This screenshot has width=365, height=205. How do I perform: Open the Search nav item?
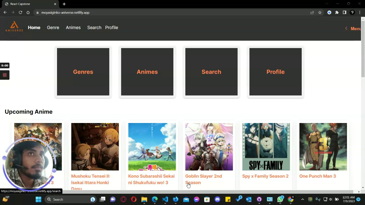94,28
